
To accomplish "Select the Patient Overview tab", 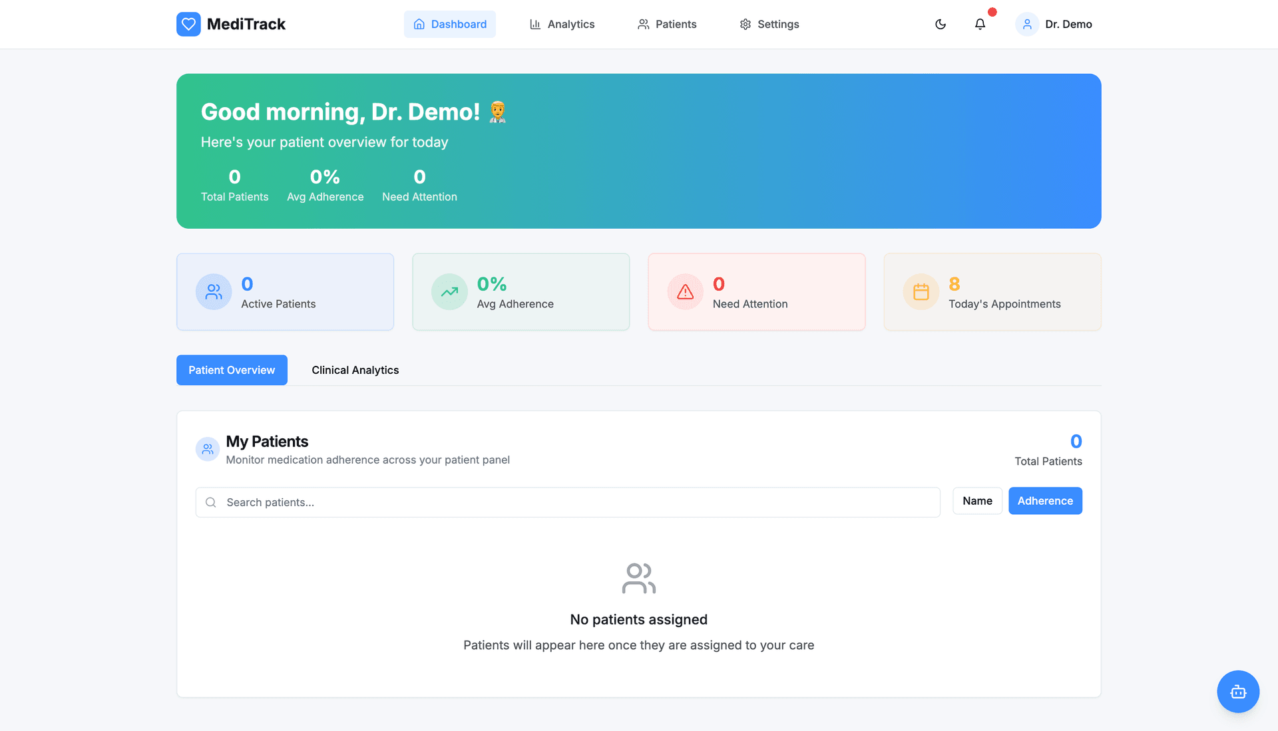I will [x=232, y=370].
